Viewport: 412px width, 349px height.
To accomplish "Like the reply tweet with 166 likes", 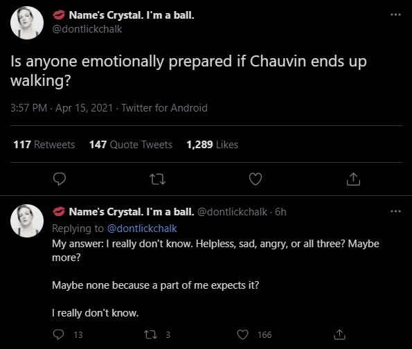I will pos(242,334).
